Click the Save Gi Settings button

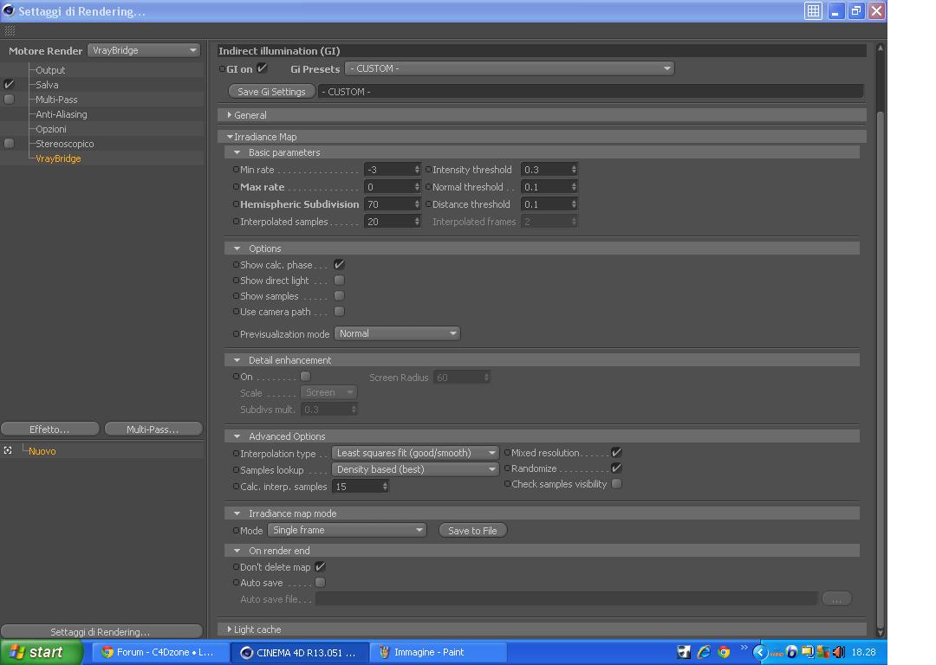tap(271, 91)
